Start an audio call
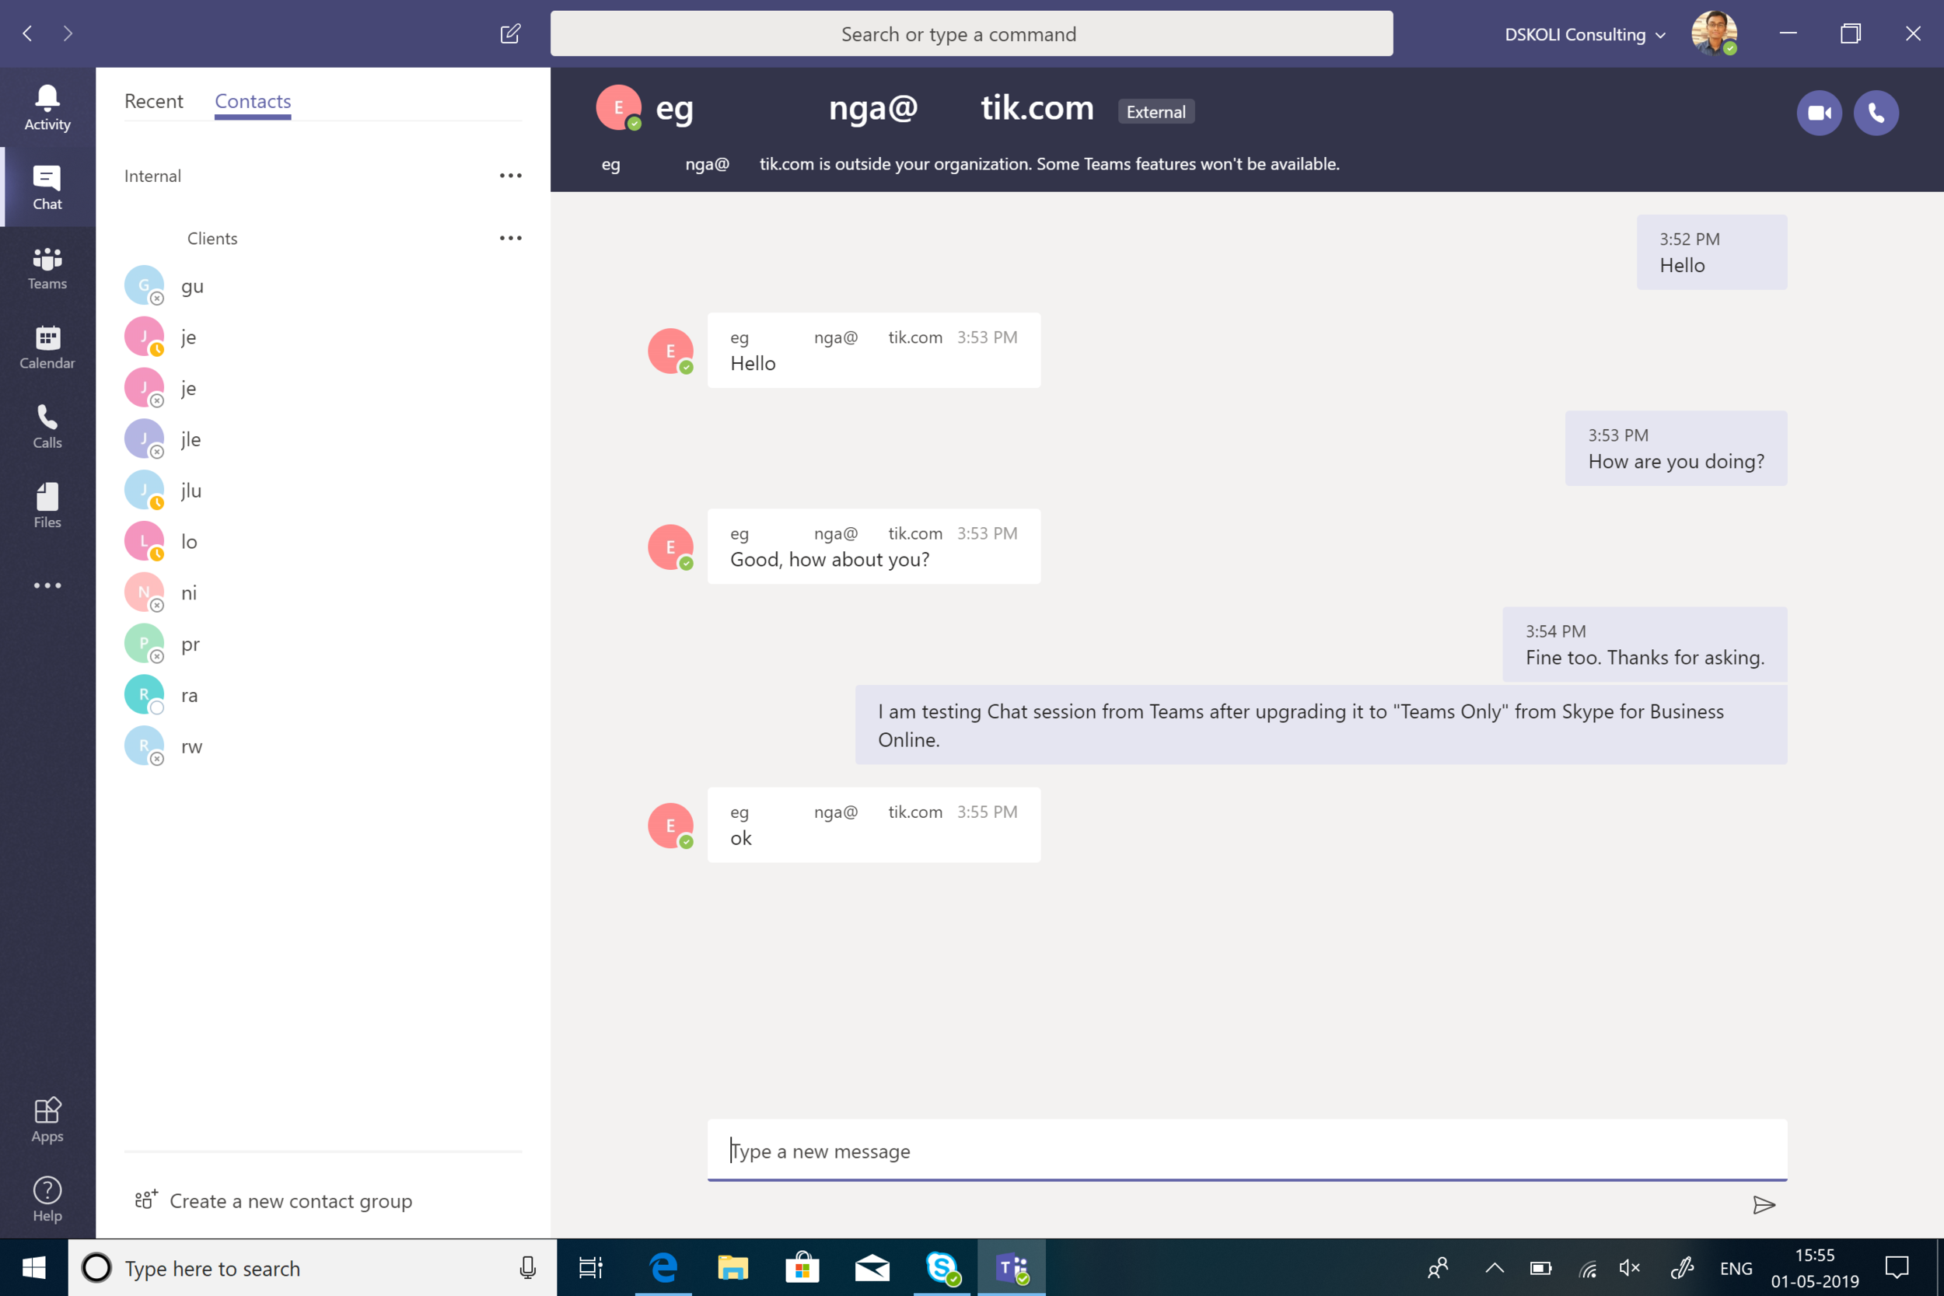Image resolution: width=1944 pixels, height=1296 pixels. pyautogui.click(x=1876, y=113)
